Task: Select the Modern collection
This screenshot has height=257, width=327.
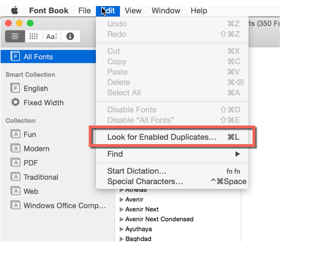Action: [x=37, y=149]
